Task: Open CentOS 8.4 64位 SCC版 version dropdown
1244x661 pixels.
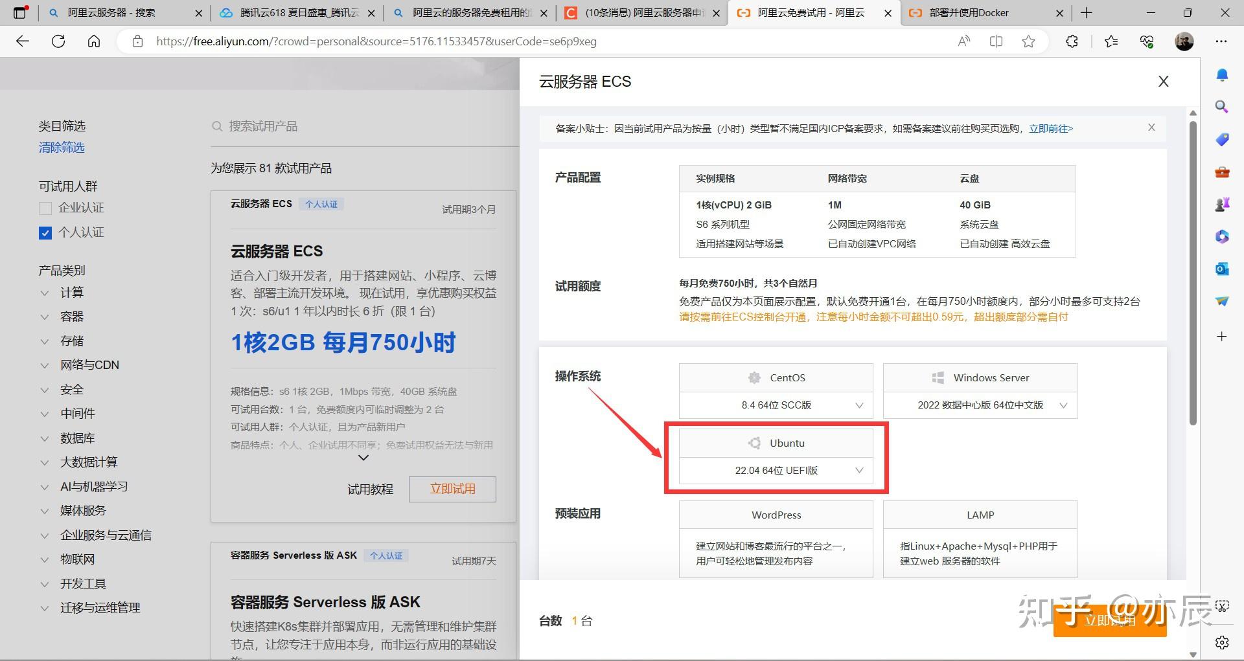Action: (776, 405)
